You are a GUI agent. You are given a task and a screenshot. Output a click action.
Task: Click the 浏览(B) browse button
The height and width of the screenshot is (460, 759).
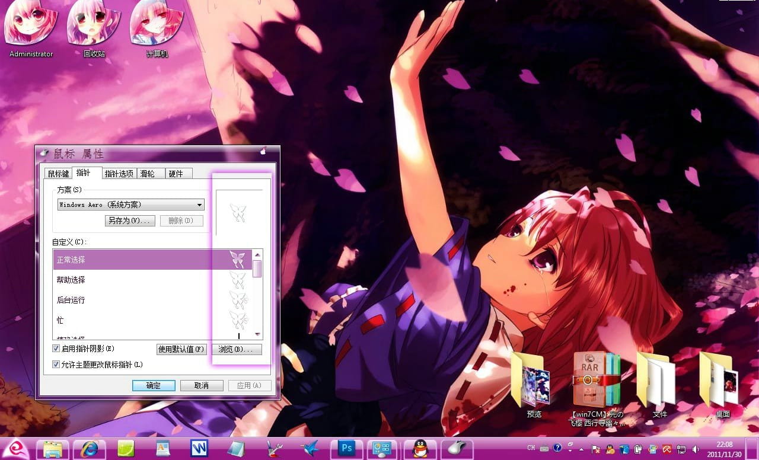tap(237, 349)
